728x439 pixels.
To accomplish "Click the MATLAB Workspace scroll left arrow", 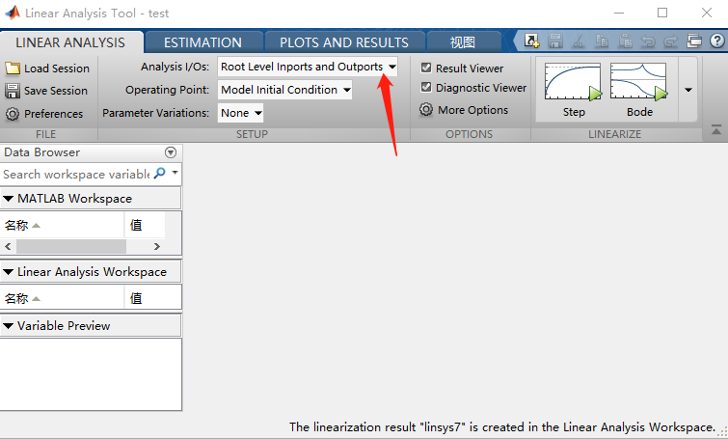I will click(x=8, y=246).
